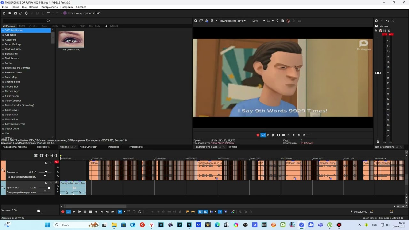Adjust the master volume fader handle
Image resolution: width=409 pixels, height=230 pixels.
[x=378, y=73]
